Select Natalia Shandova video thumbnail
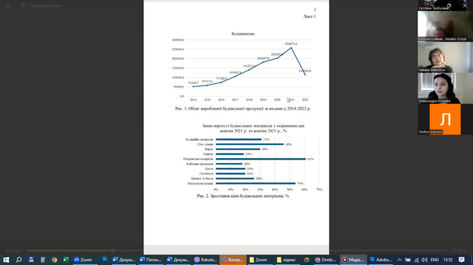The image size is (473, 265). point(445,57)
